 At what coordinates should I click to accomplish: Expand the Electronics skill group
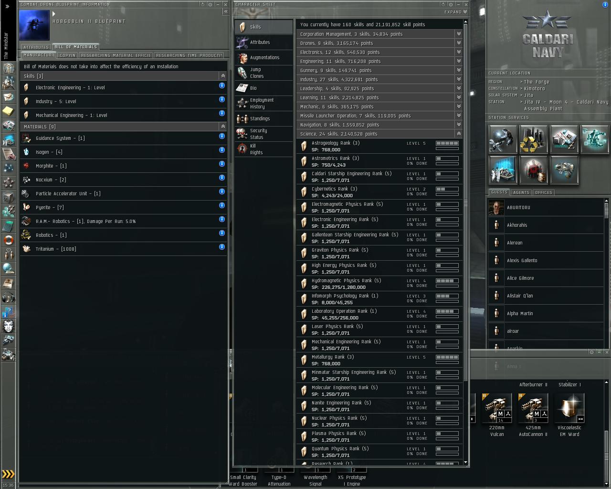pyautogui.click(x=458, y=52)
